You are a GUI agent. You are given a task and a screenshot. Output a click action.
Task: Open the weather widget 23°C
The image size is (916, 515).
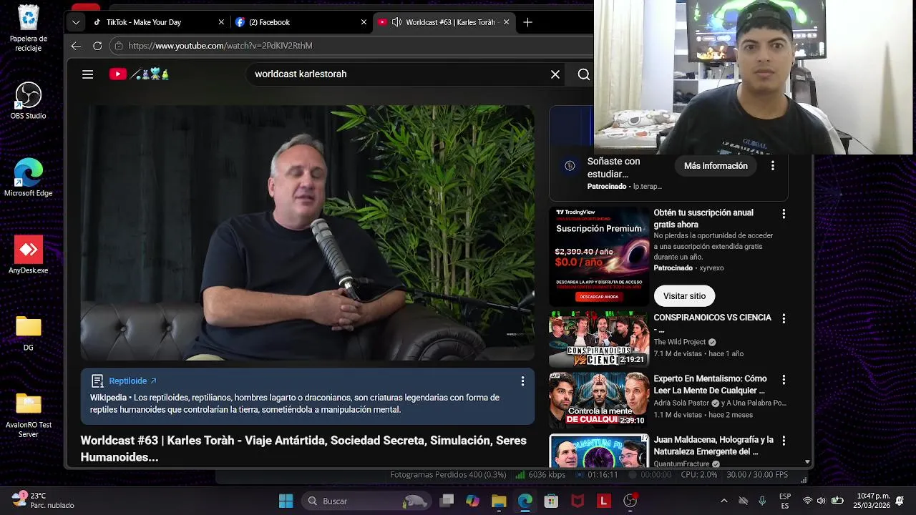[43, 501]
